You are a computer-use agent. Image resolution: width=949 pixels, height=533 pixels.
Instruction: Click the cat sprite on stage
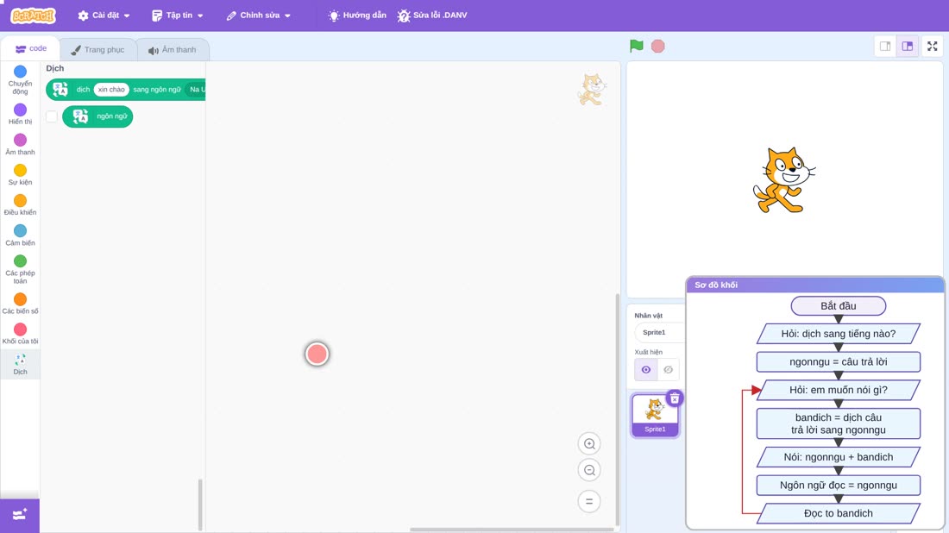783,180
